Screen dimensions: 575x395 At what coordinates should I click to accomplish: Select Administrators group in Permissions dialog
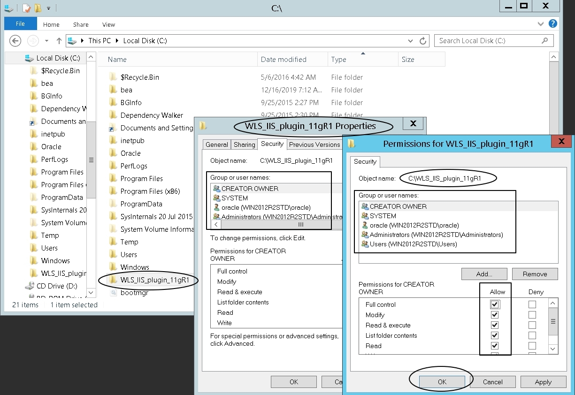[432, 235]
